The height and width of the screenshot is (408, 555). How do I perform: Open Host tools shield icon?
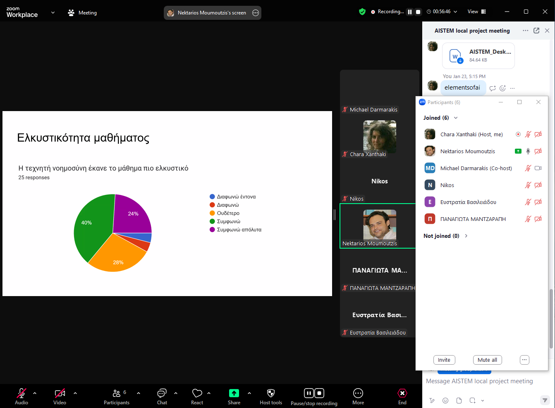(x=271, y=393)
